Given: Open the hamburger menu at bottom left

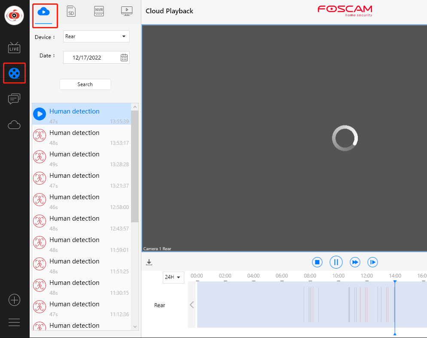Looking at the screenshot, I should (x=14, y=323).
